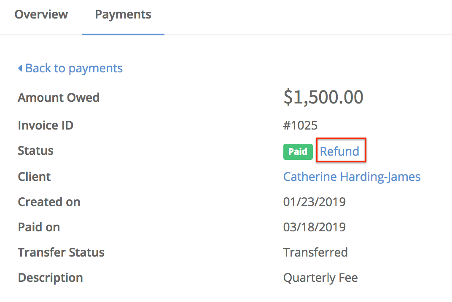Screen dimensions: 452x302
Task: Select the Amount Owed row label
Action: pyautogui.click(x=59, y=97)
